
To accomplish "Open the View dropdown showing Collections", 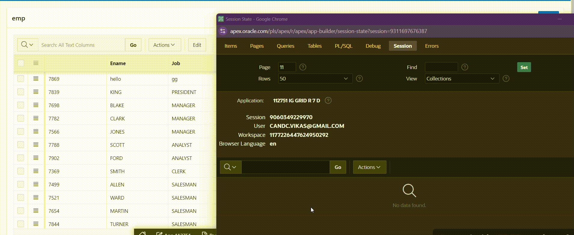I will [461, 79].
